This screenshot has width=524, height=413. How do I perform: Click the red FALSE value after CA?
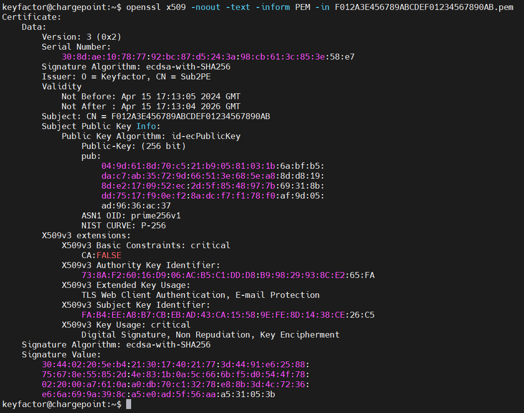[109, 255]
